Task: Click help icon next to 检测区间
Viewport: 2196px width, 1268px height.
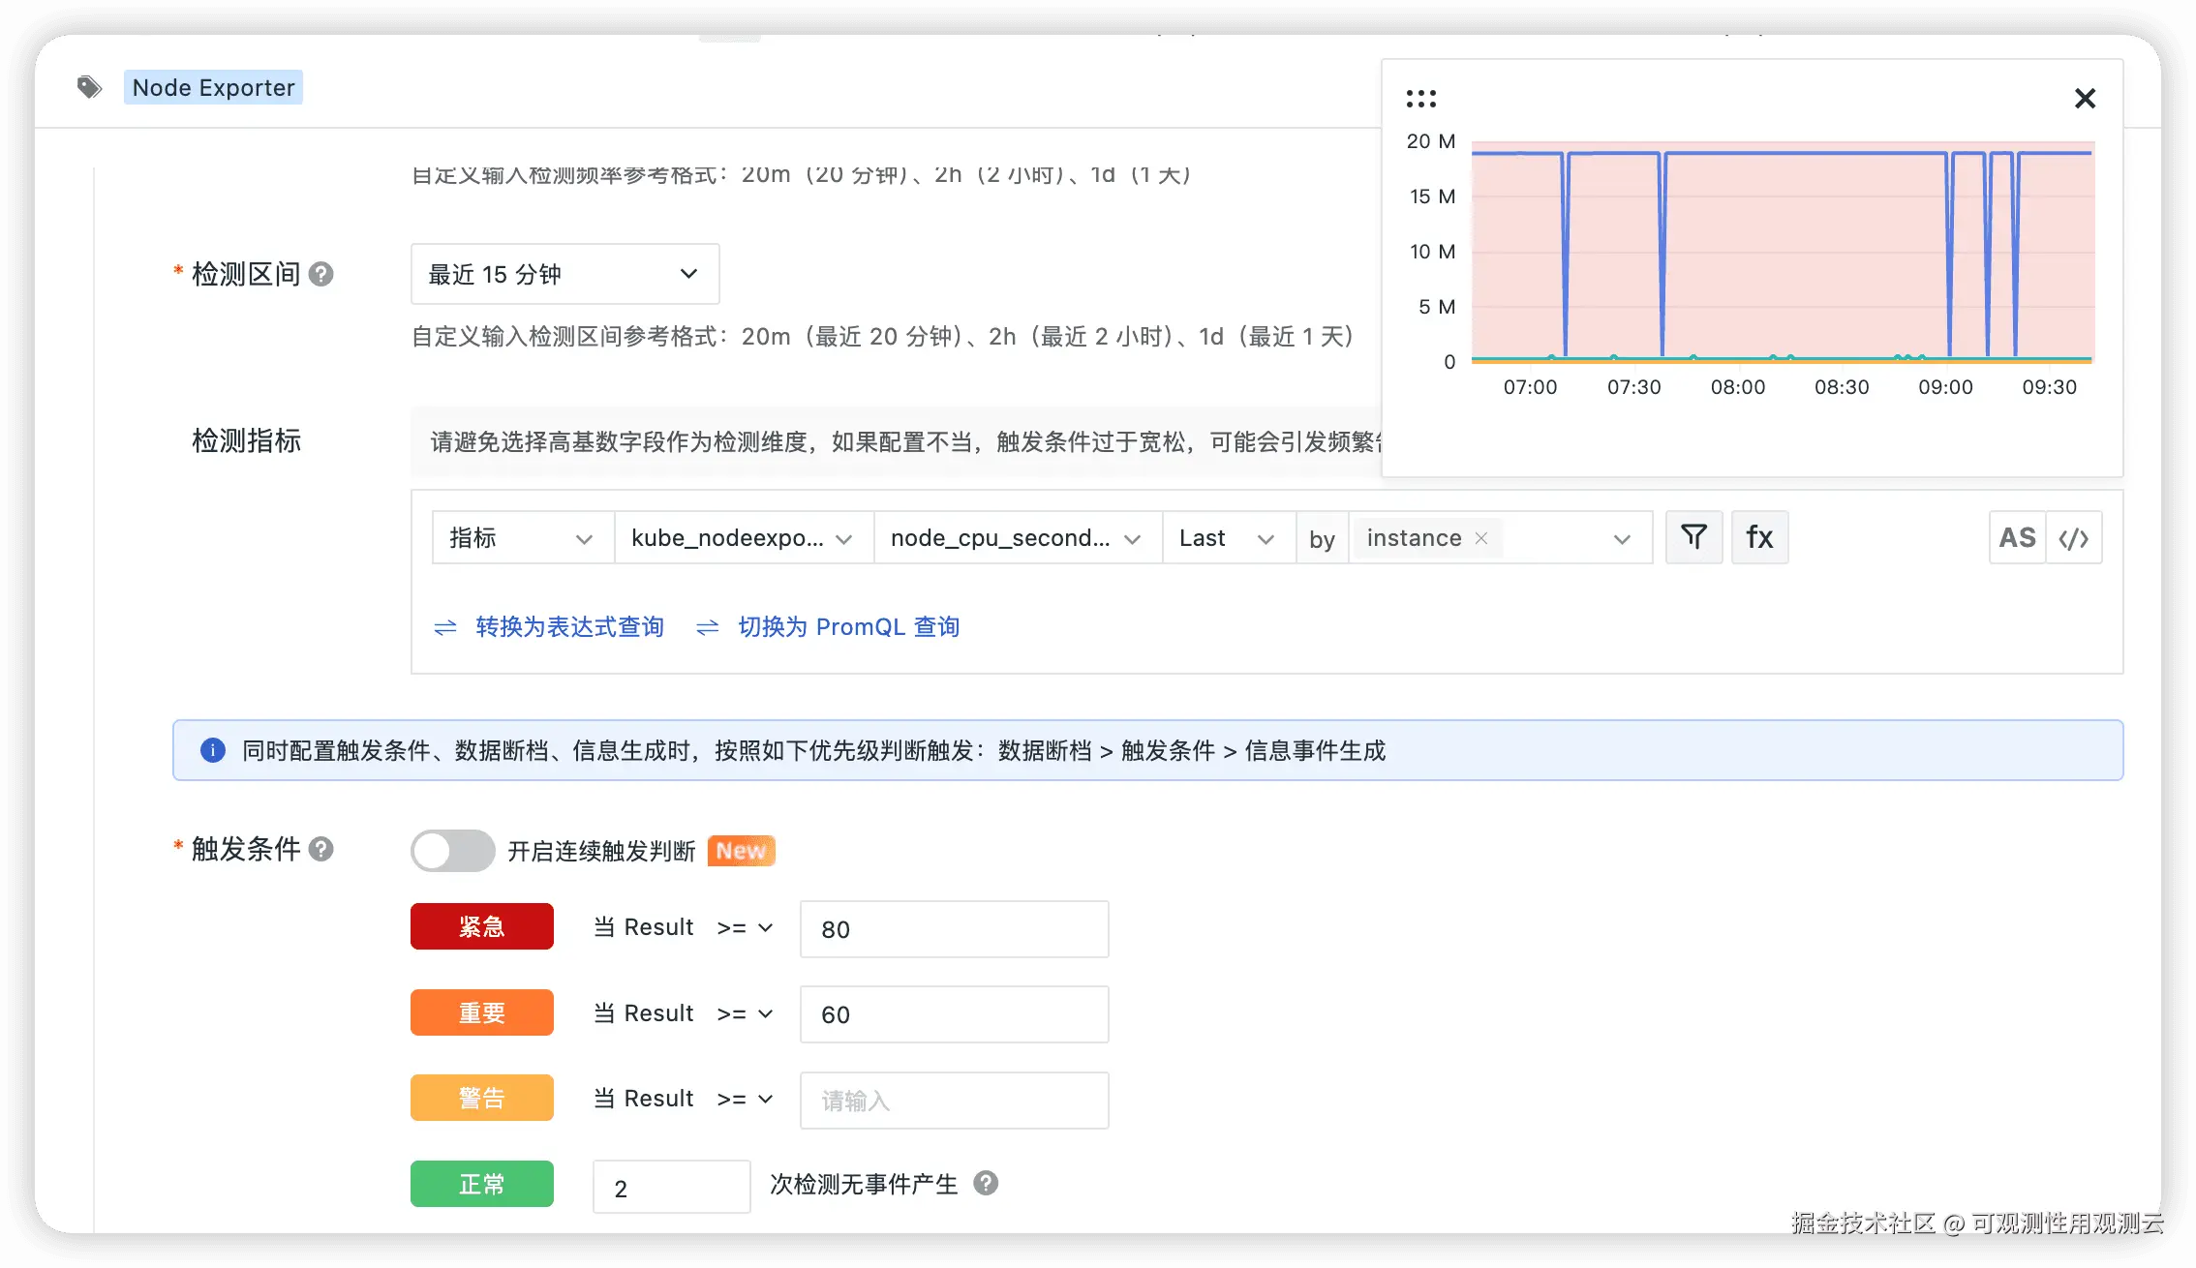Action: click(x=321, y=274)
